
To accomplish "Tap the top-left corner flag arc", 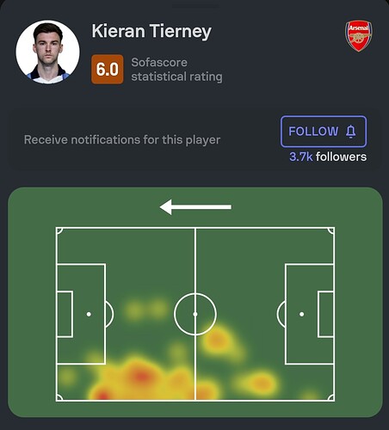I will point(59,230).
